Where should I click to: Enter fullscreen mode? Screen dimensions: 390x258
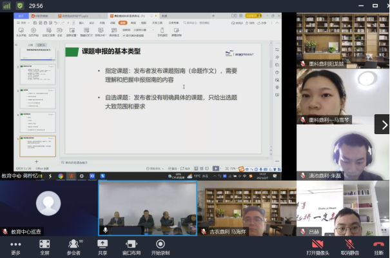click(44, 246)
